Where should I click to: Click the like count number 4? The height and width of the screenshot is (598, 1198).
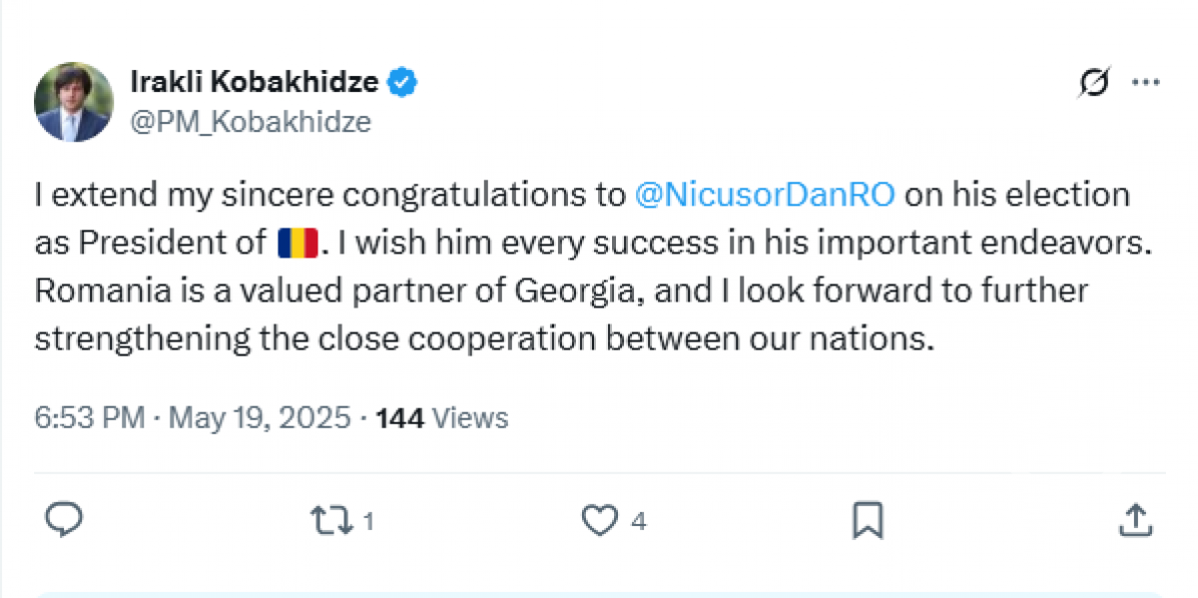[639, 521]
